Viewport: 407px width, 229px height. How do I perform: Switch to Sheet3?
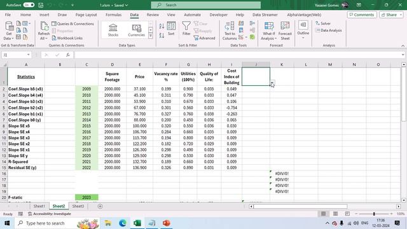point(78,206)
